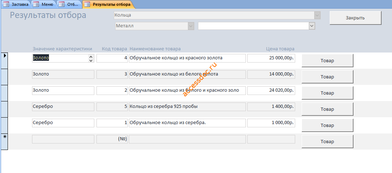
Task: Click the price 14 000,00р.
Action: click(271, 74)
